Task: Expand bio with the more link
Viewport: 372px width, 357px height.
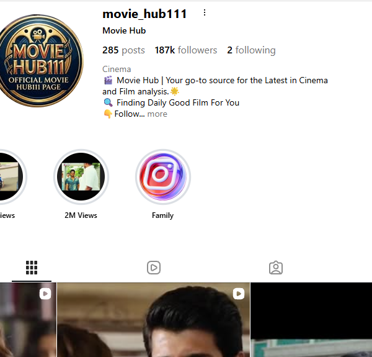Action: tap(157, 114)
